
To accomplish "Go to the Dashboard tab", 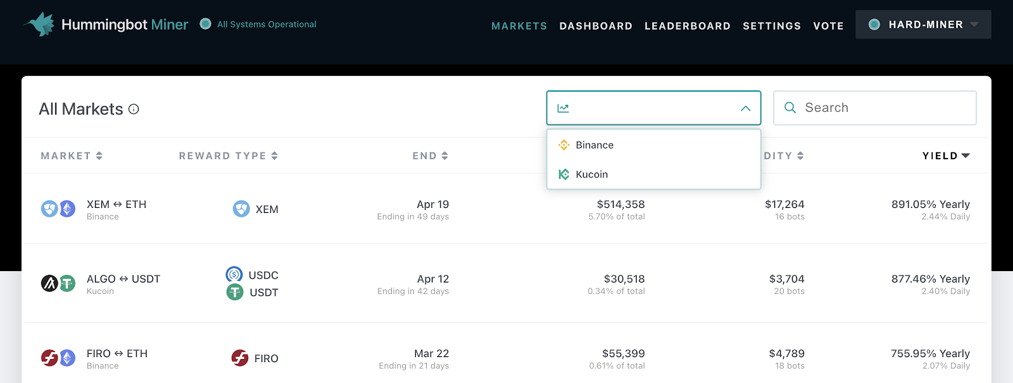I will pyautogui.click(x=596, y=26).
